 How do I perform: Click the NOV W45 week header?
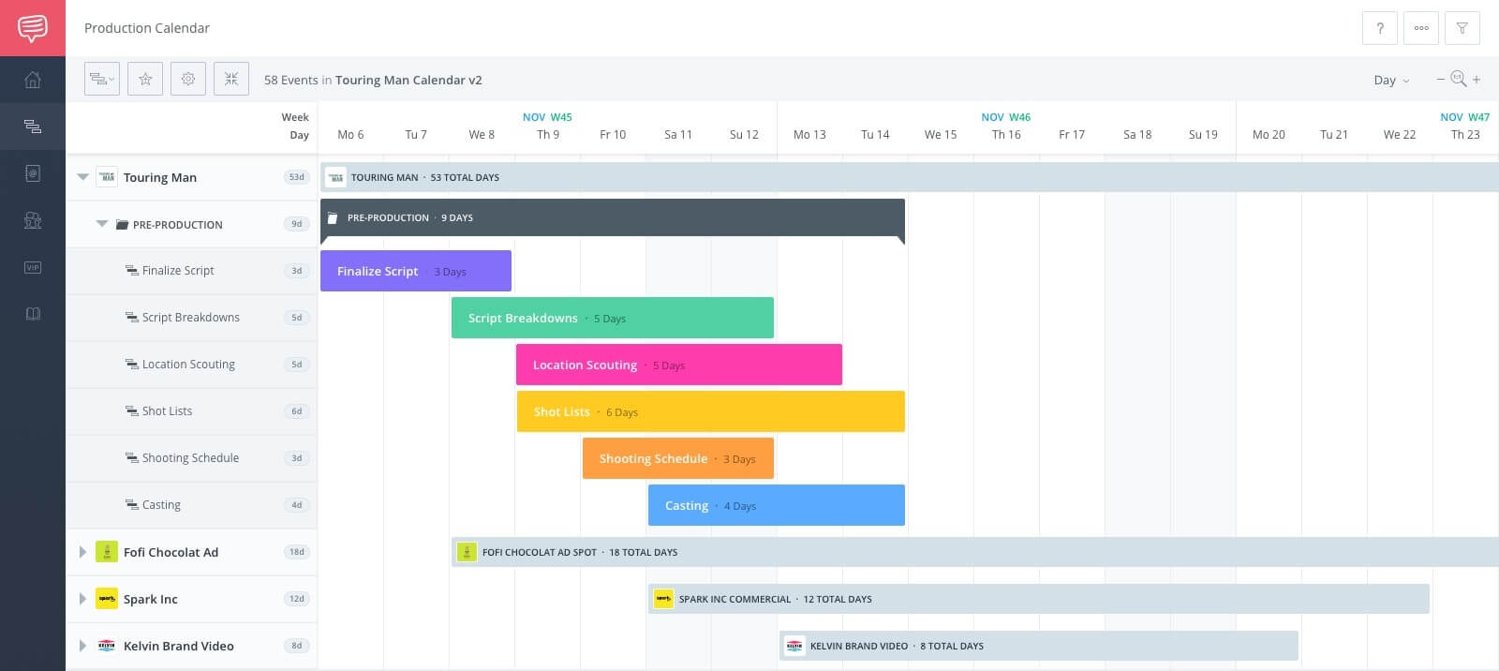(x=547, y=117)
